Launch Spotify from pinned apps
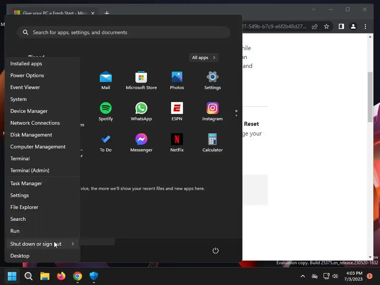Screen dimensions: 380x285 click(106, 112)
